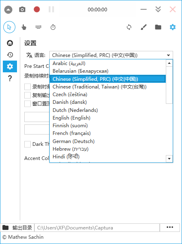This screenshot has width=182, height=244.
Task: Select German (Deutsch) language
Action: tap(108, 141)
